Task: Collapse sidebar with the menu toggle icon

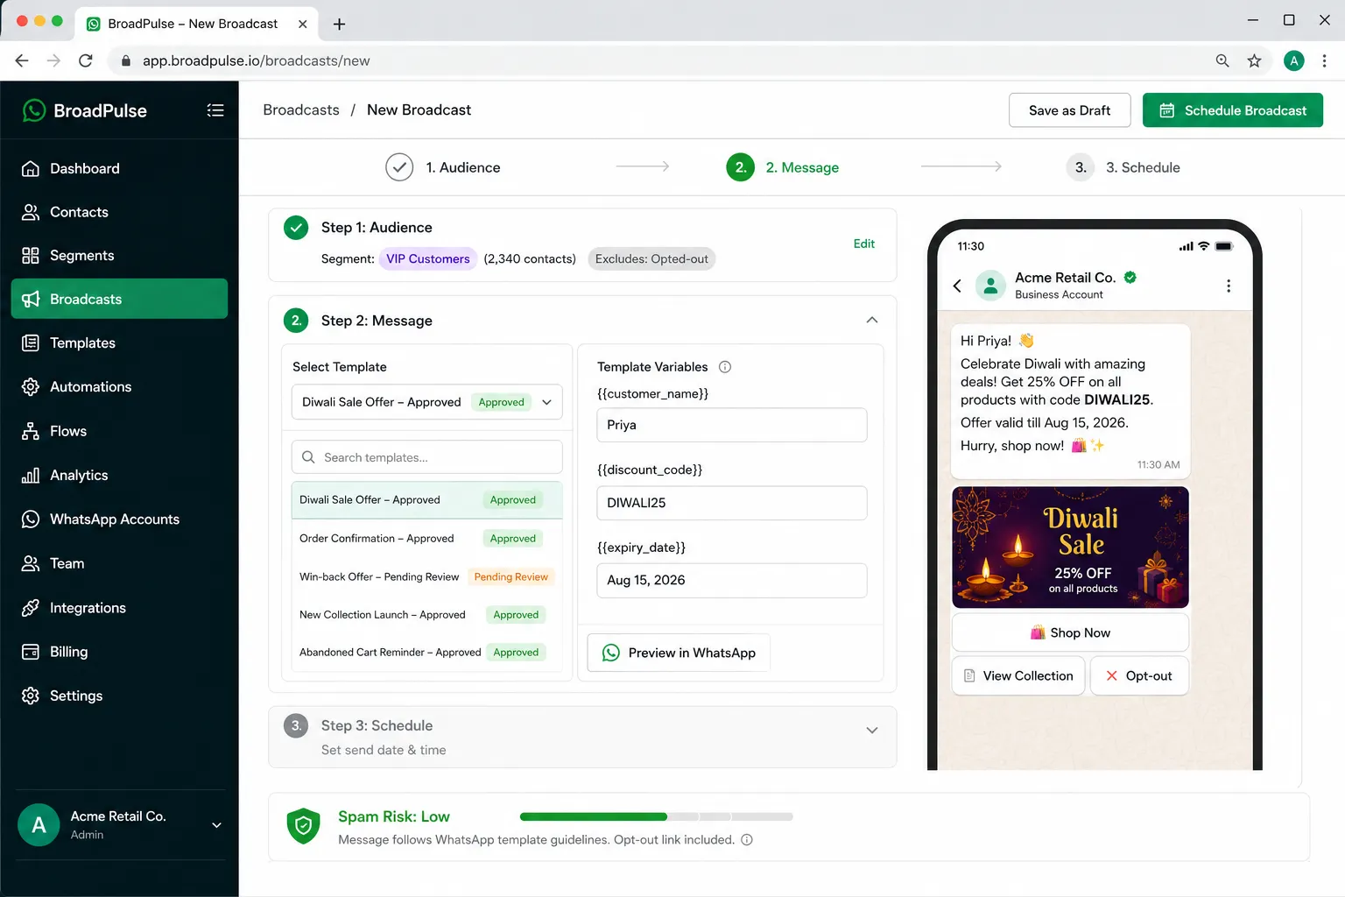Action: coord(215,110)
